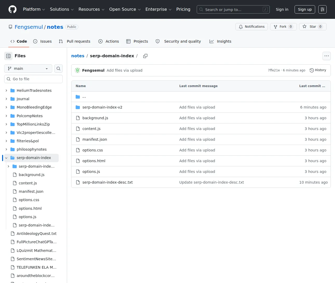Star the notes repository
The image size is (335, 283).
(x=313, y=27)
